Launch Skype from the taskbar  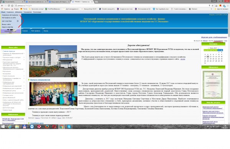pyautogui.click(x=69, y=126)
